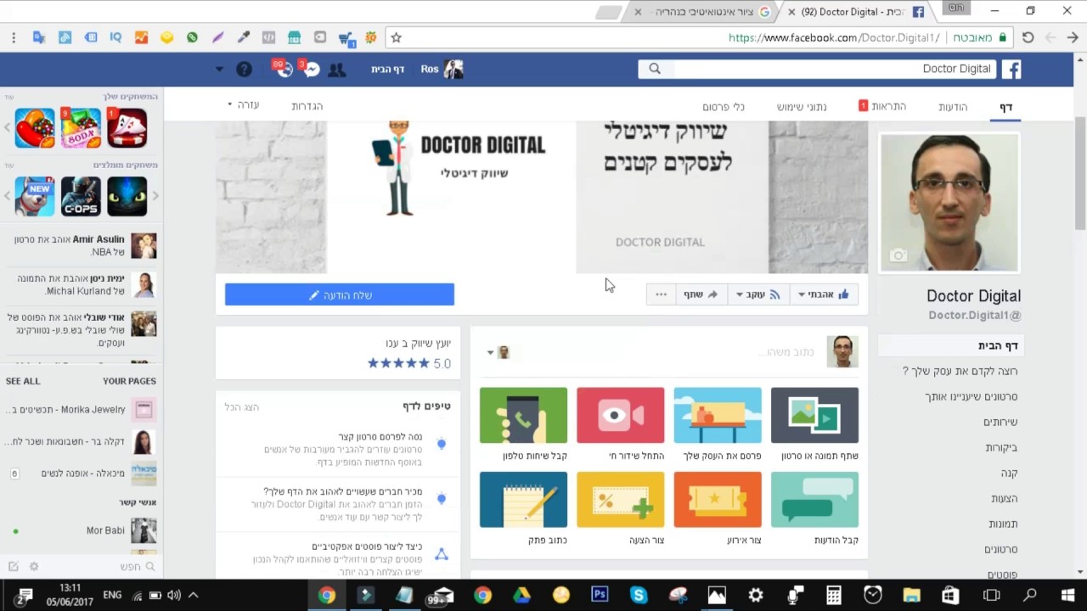Open the 'התראות' notifications tab
The width and height of the screenshot is (1087, 611).
(882, 106)
